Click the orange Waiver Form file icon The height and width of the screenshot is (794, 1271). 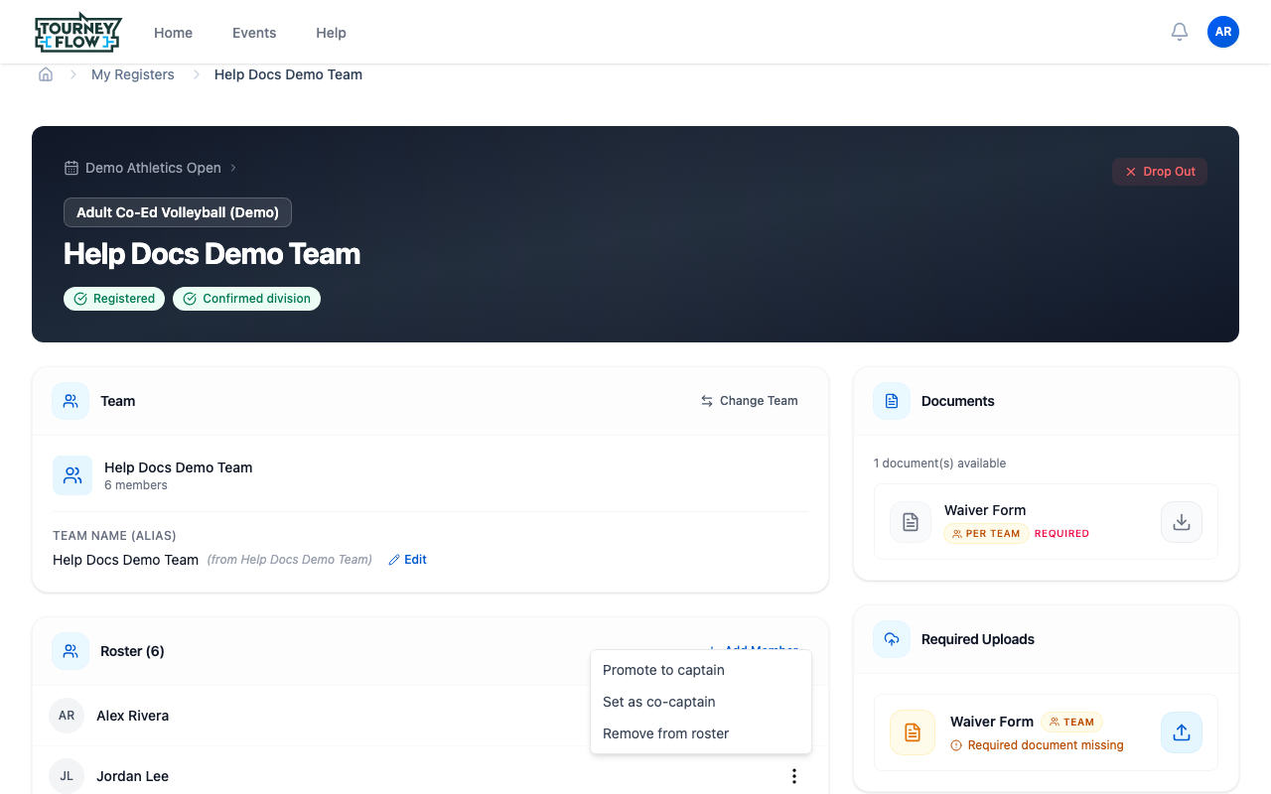coord(913,732)
